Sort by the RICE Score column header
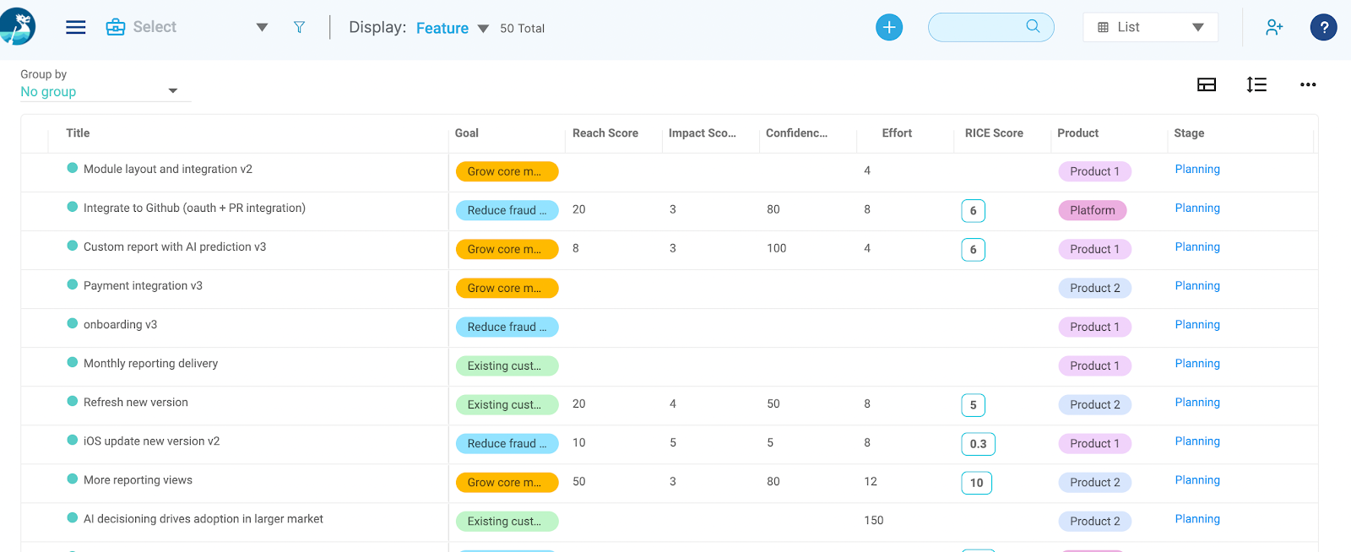This screenshot has height=552, width=1351. pos(994,133)
